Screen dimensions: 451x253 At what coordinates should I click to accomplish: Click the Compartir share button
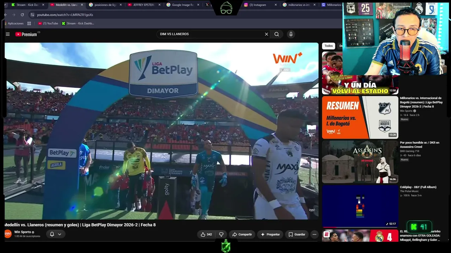click(242, 234)
